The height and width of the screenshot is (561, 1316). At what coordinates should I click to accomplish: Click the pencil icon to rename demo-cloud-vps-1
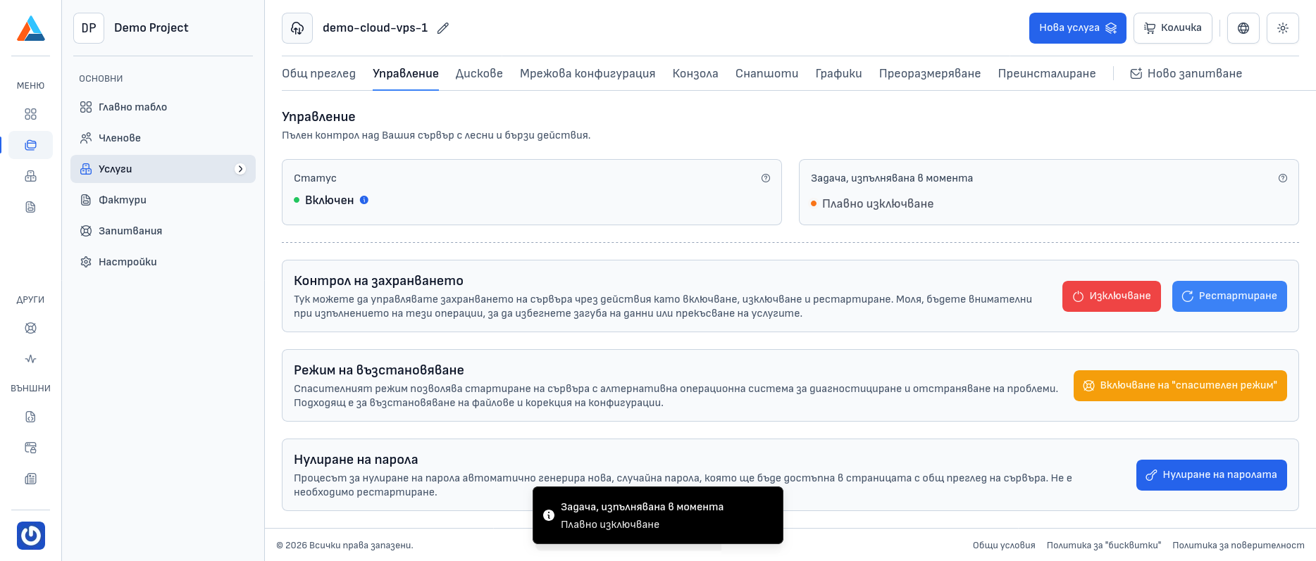click(x=442, y=28)
